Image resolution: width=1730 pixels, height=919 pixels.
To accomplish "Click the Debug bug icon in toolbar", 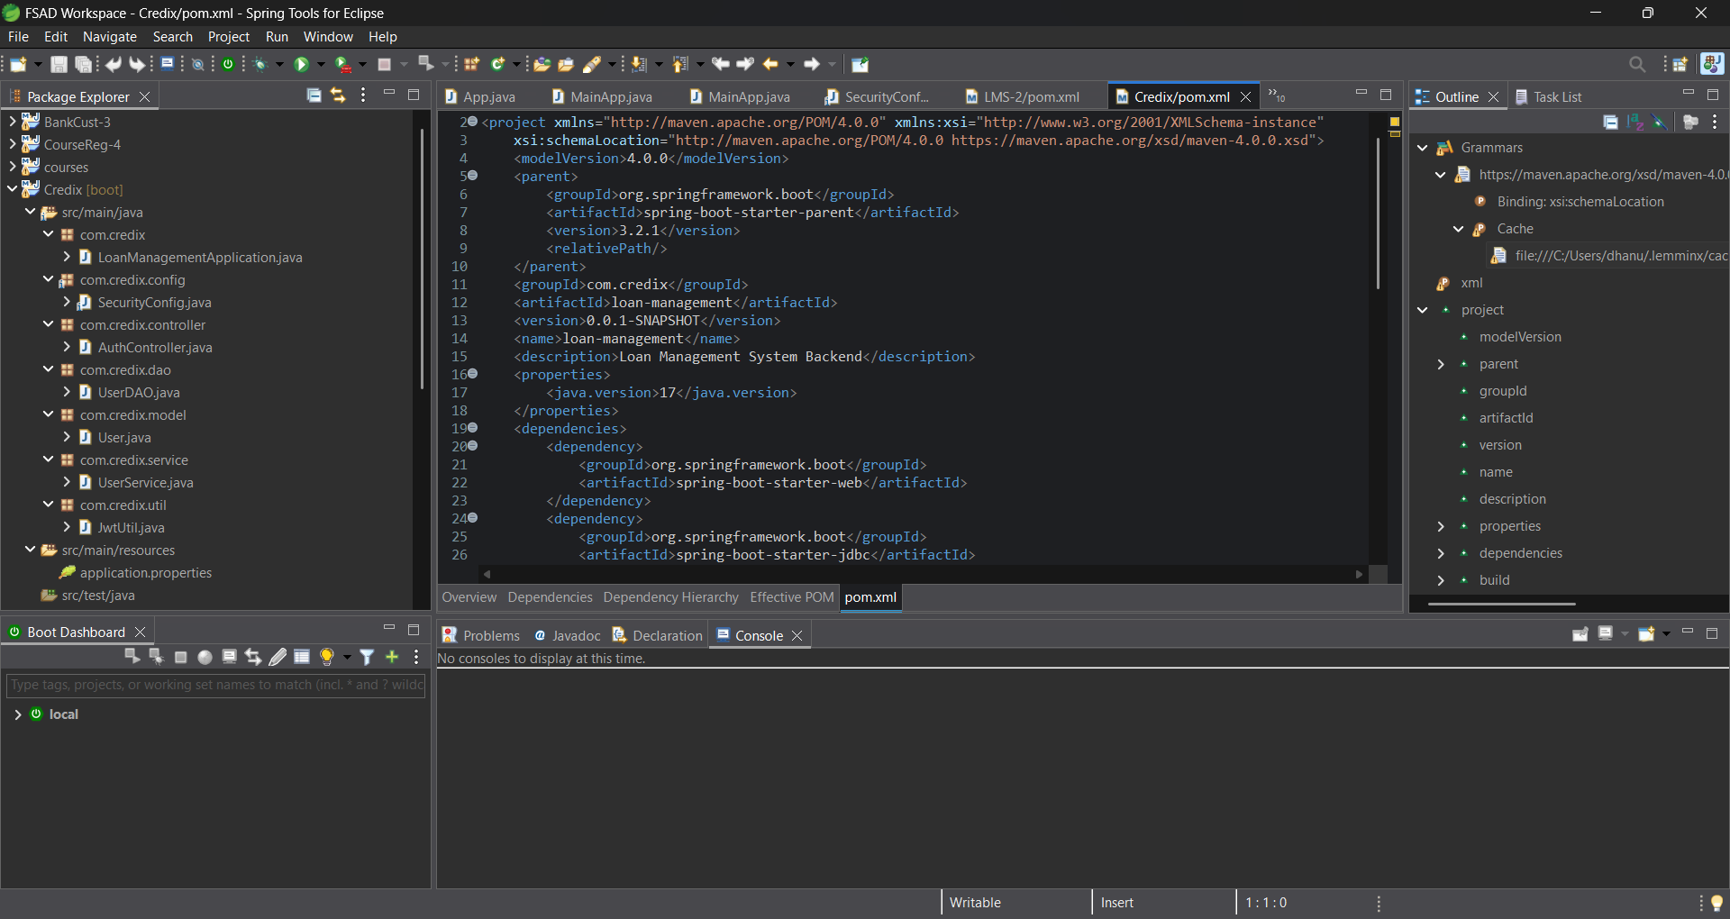I will click(261, 64).
